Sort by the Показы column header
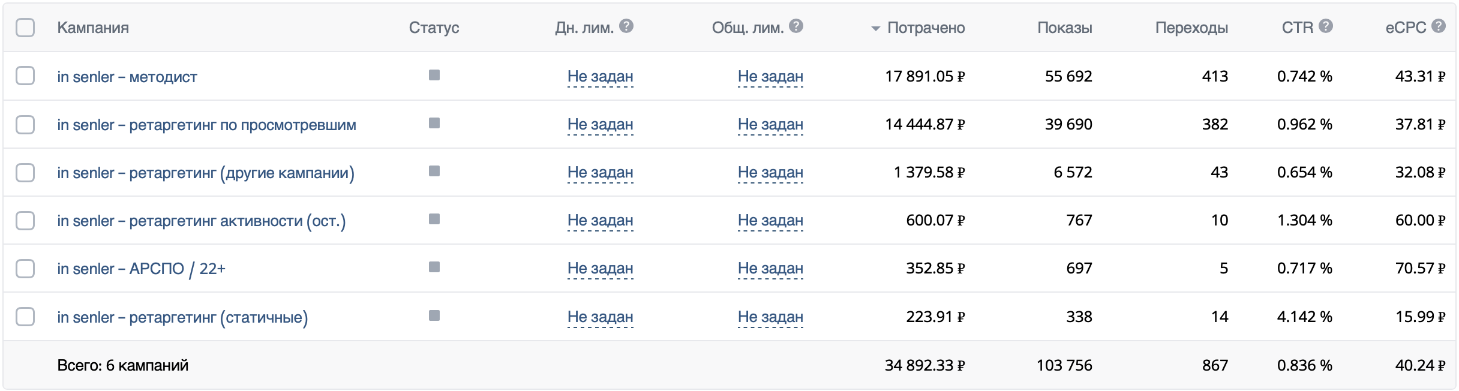 (x=1065, y=26)
